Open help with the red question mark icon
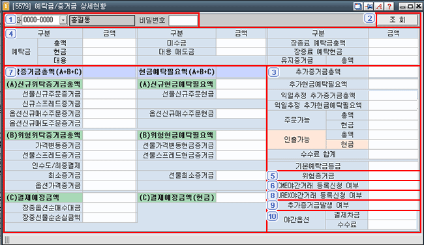The height and width of the screenshot is (245, 424). coord(389,6)
